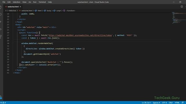The height and width of the screenshot is (104, 186).
Task: Expand the <function> breadcrumb segment
Action: [71, 11]
